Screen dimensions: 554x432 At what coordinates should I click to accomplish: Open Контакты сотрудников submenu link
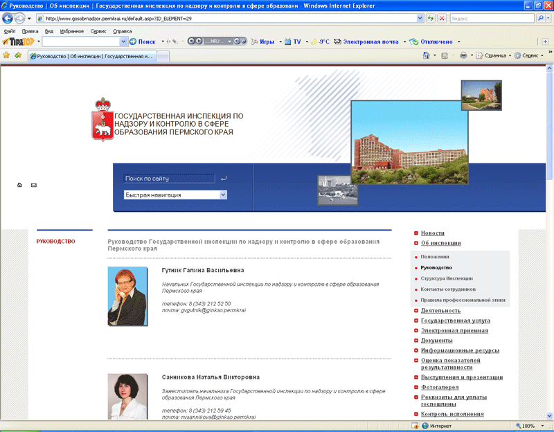448,289
